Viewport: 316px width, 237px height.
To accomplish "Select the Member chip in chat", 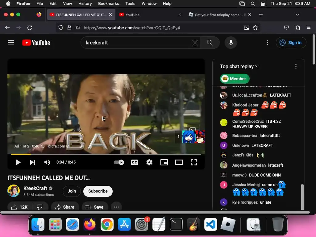I will pos(235,79).
